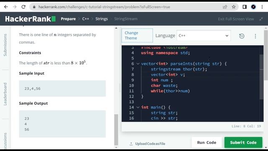The image size is (268, 151).
Task: Click the Change Theme button
Action: [137, 35]
